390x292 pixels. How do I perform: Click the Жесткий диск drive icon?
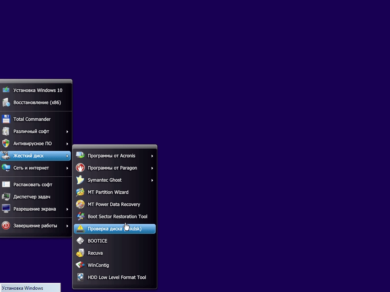(x=6, y=156)
